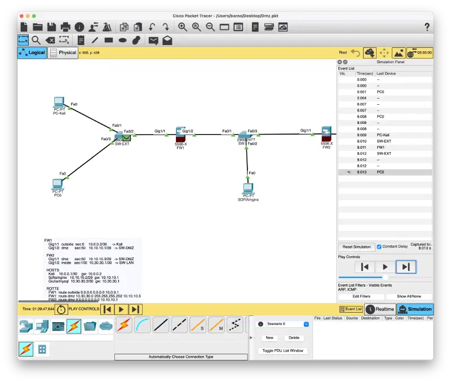
Task: Open a file with folder icon
Action: [38, 27]
